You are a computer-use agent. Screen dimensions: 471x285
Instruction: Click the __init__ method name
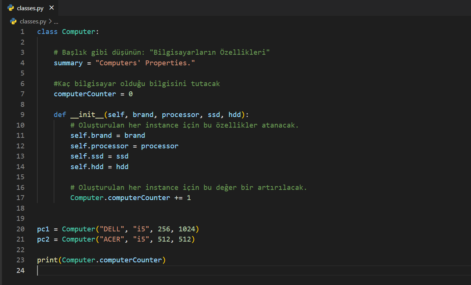click(x=87, y=115)
